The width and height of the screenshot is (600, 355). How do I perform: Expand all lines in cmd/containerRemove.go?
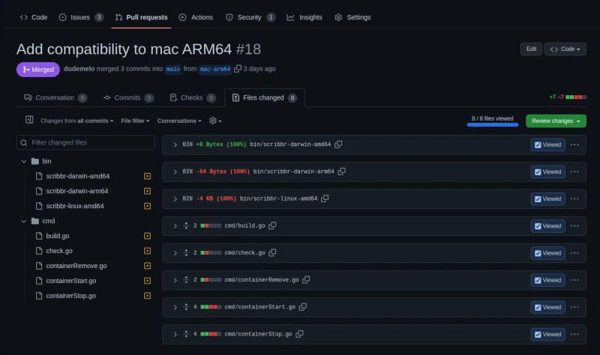(x=186, y=280)
